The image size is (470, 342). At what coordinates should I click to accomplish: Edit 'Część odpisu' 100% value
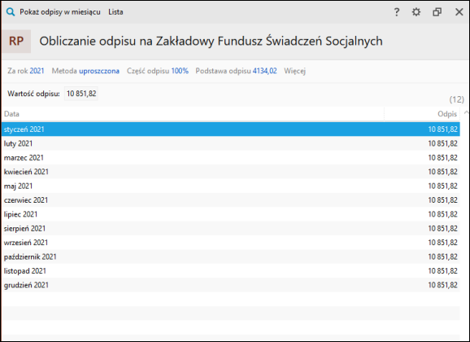(180, 71)
